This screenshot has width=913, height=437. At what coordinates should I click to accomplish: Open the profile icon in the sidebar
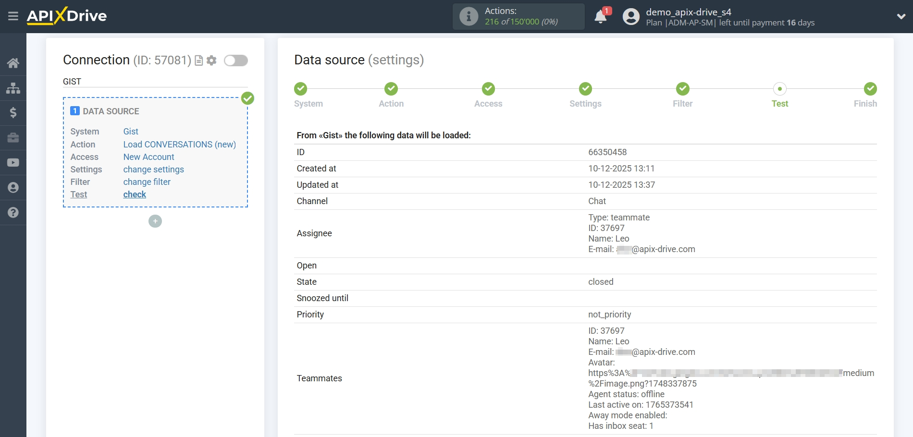coord(13,188)
